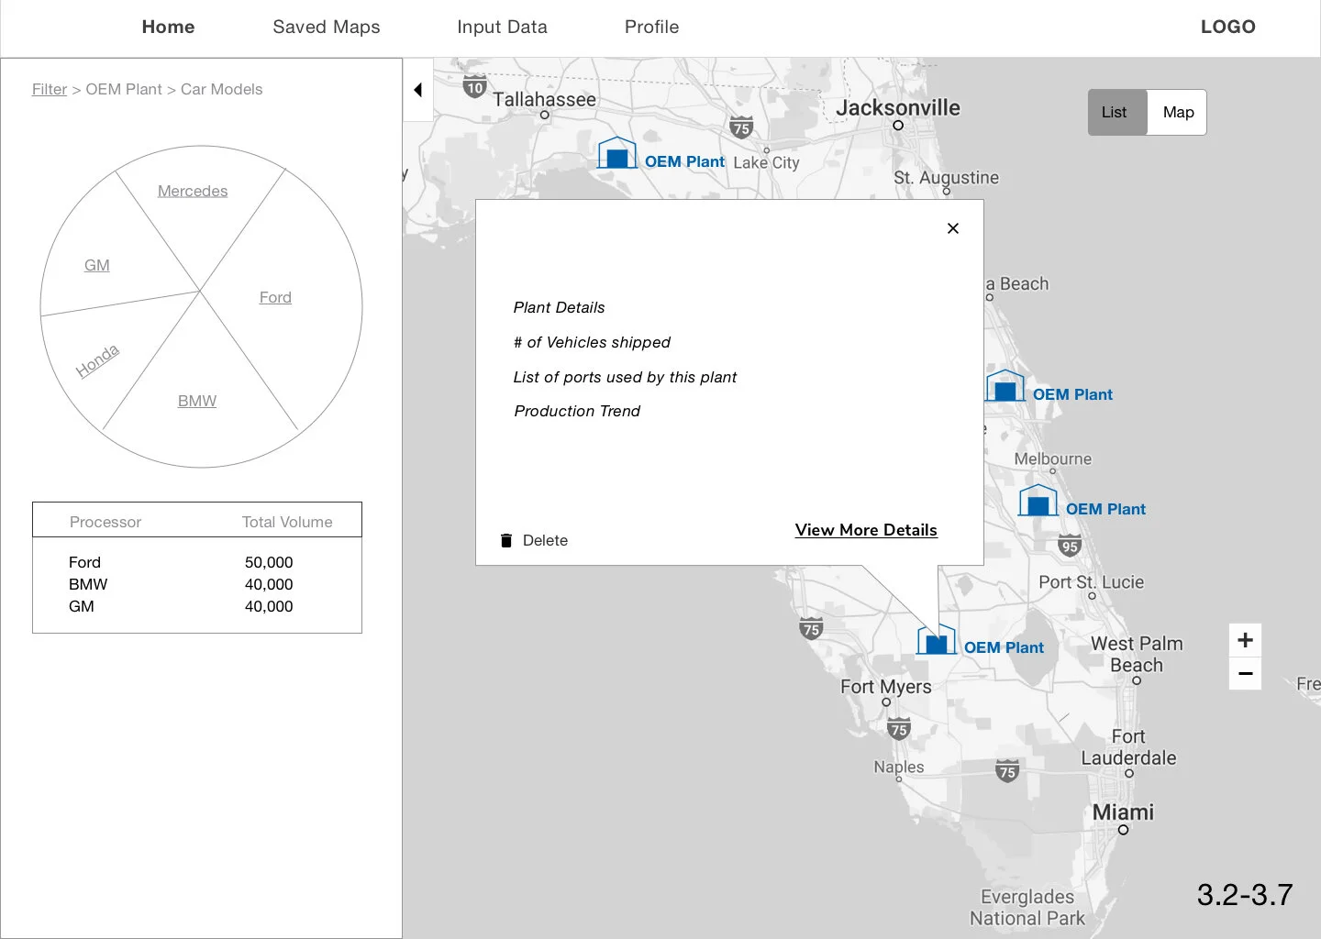This screenshot has height=939, width=1321.
Task: Close the plant details popup
Action: pyautogui.click(x=953, y=228)
